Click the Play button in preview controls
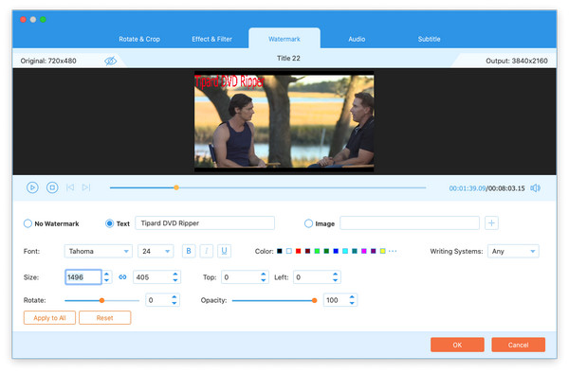The image size is (569, 373). click(32, 187)
